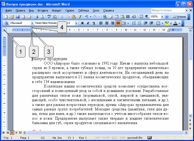
Task: Insert a table from the toolbar
Action: click(x=116, y=17)
